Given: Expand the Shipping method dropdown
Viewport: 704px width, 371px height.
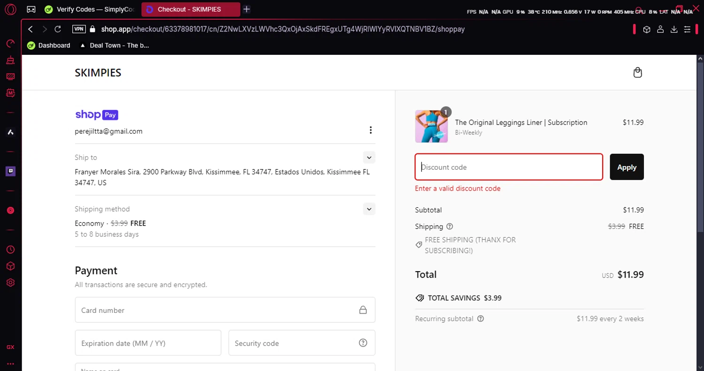Looking at the screenshot, I should (x=369, y=209).
